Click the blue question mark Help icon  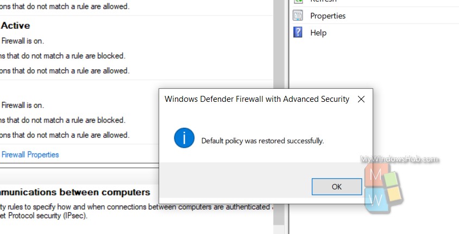298,32
